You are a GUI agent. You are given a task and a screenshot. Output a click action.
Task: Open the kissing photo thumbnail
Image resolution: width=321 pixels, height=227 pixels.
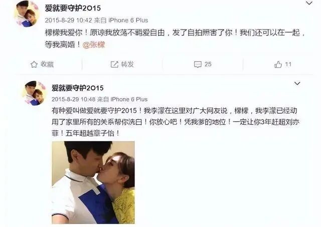(93, 182)
